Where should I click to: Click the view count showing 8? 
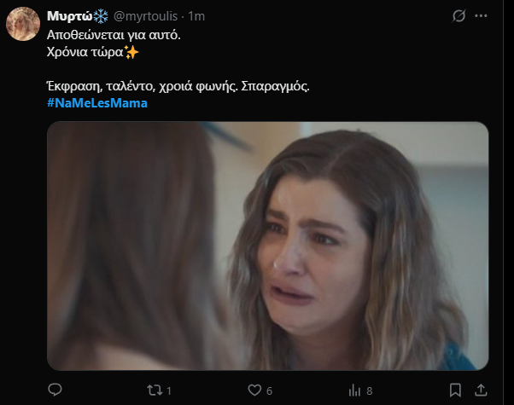pos(369,391)
